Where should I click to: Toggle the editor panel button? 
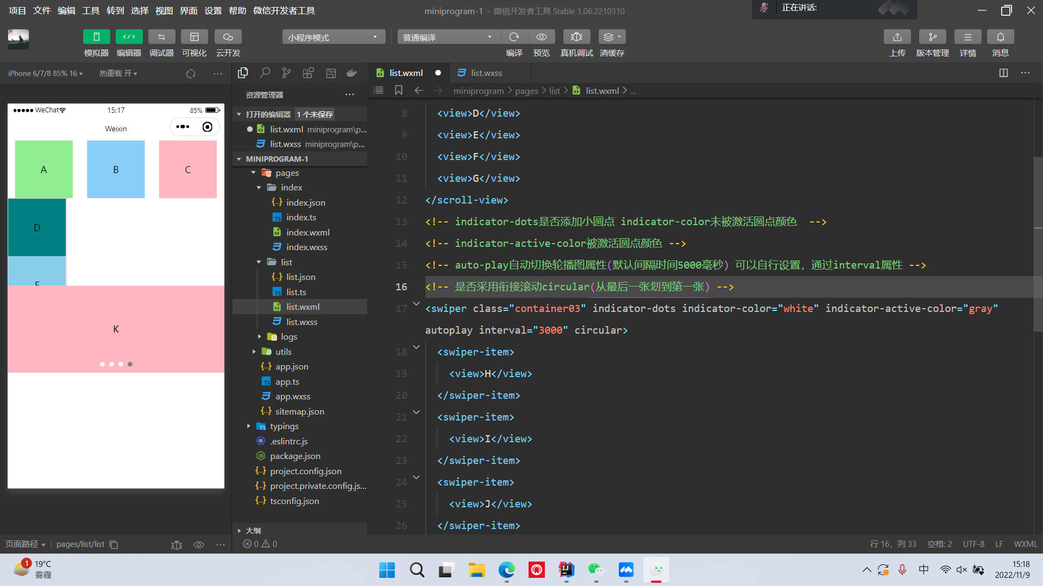[129, 37]
